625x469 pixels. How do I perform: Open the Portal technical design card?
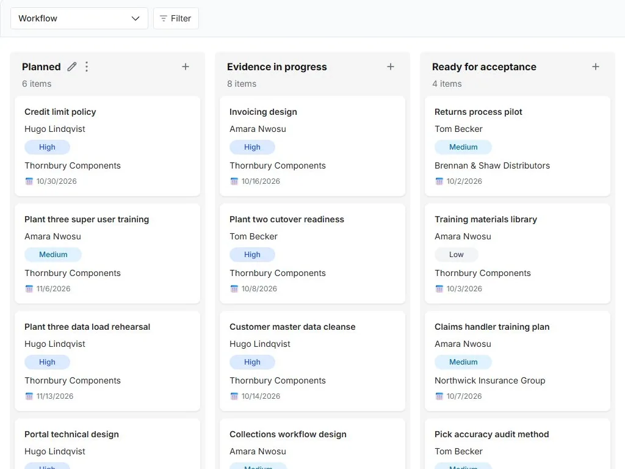[x=107, y=444]
